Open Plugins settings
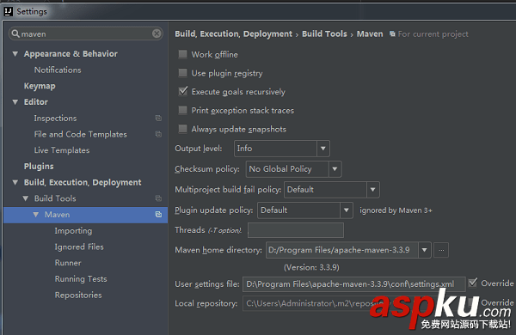516x335 pixels. tap(39, 167)
